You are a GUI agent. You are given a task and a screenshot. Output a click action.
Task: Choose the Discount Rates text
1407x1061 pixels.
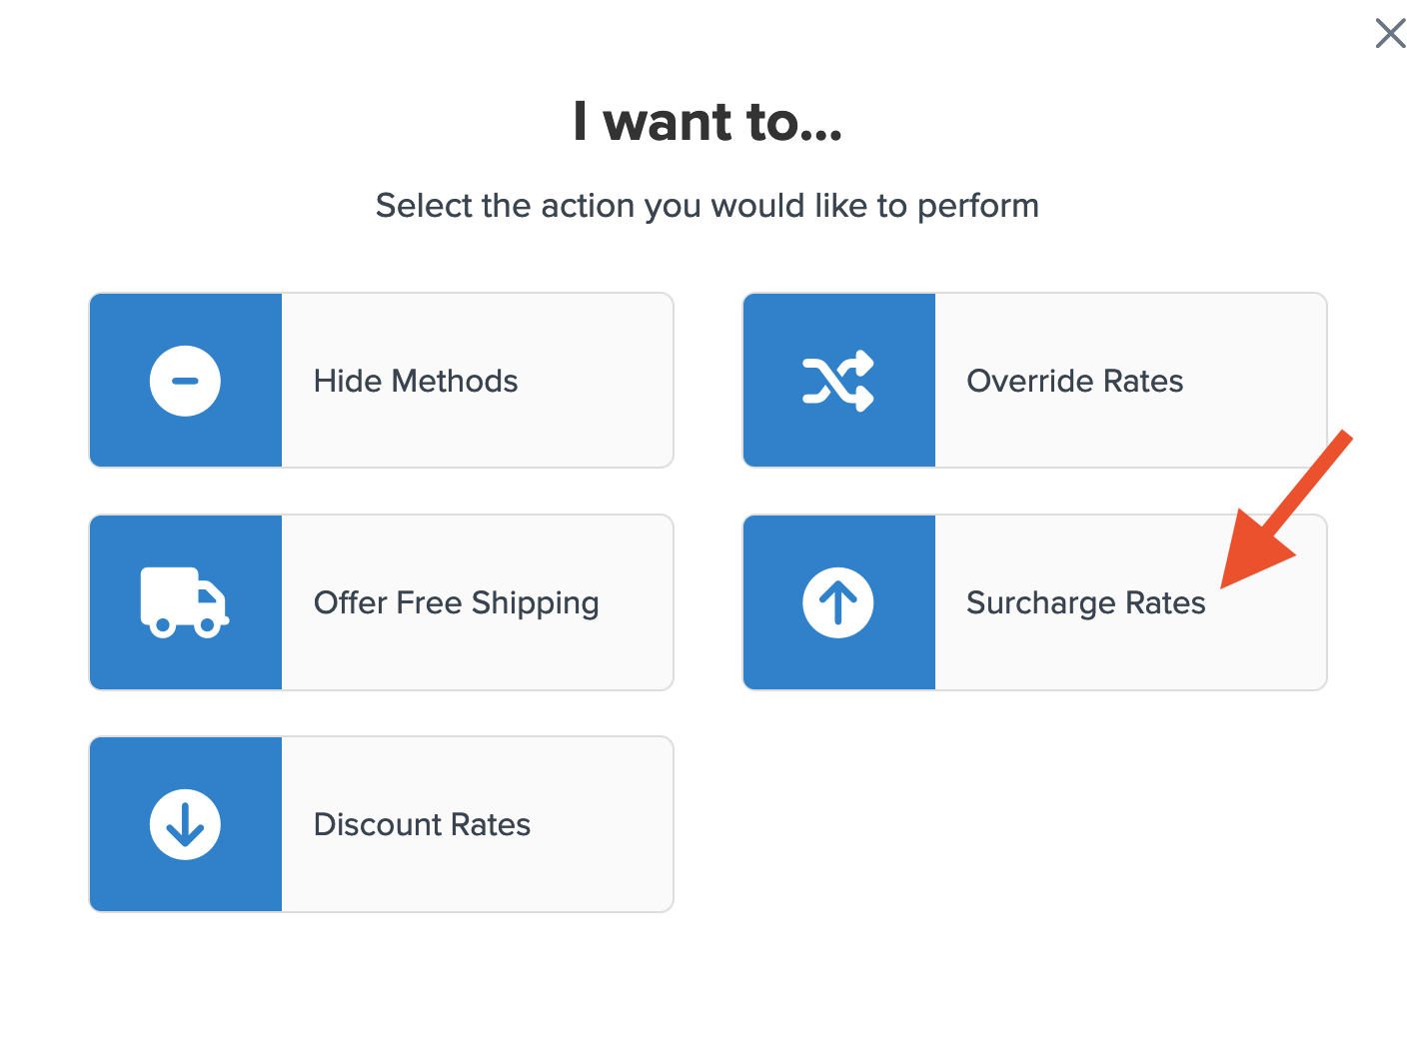click(x=422, y=824)
